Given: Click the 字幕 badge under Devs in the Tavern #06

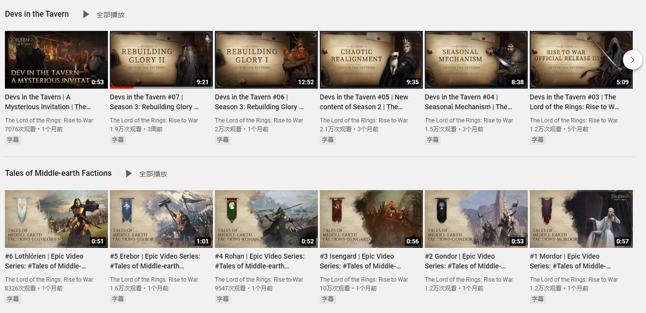Looking at the screenshot, I should coord(223,140).
